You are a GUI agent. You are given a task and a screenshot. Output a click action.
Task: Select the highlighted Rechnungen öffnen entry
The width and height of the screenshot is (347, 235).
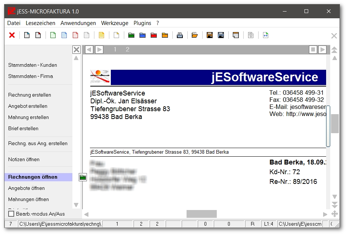coord(38,177)
